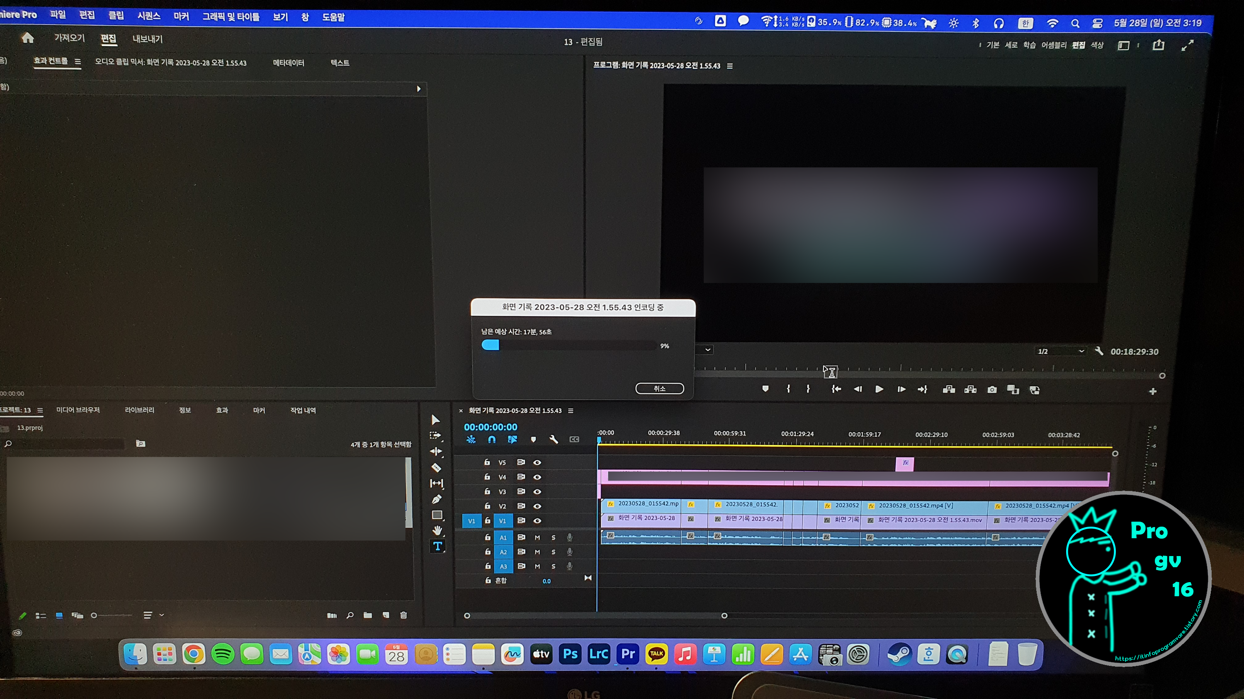Open Photoshop from the Dock
This screenshot has width=1244, height=699.
[570, 654]
